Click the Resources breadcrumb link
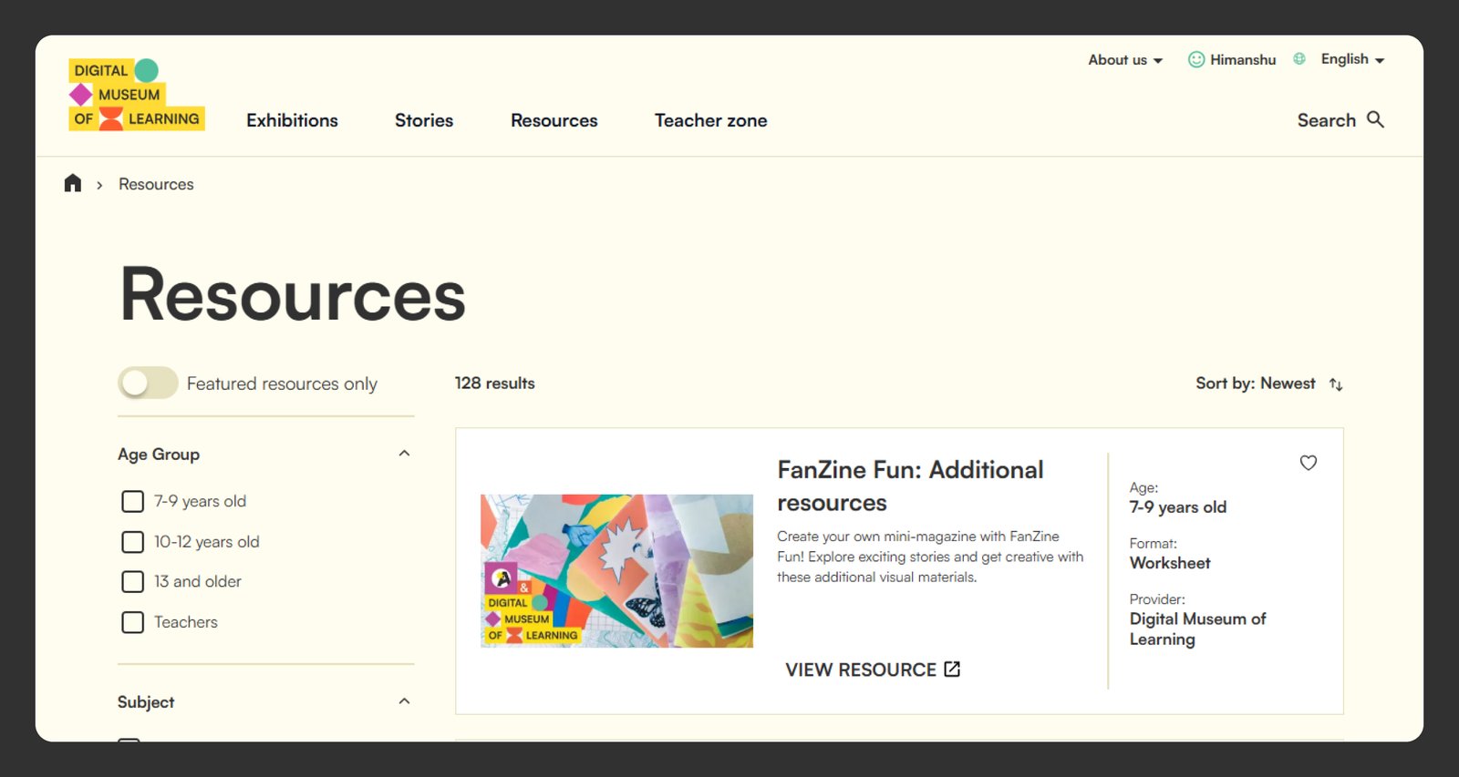This screenshot has width=1459, height=777. [x=156, y=184]
